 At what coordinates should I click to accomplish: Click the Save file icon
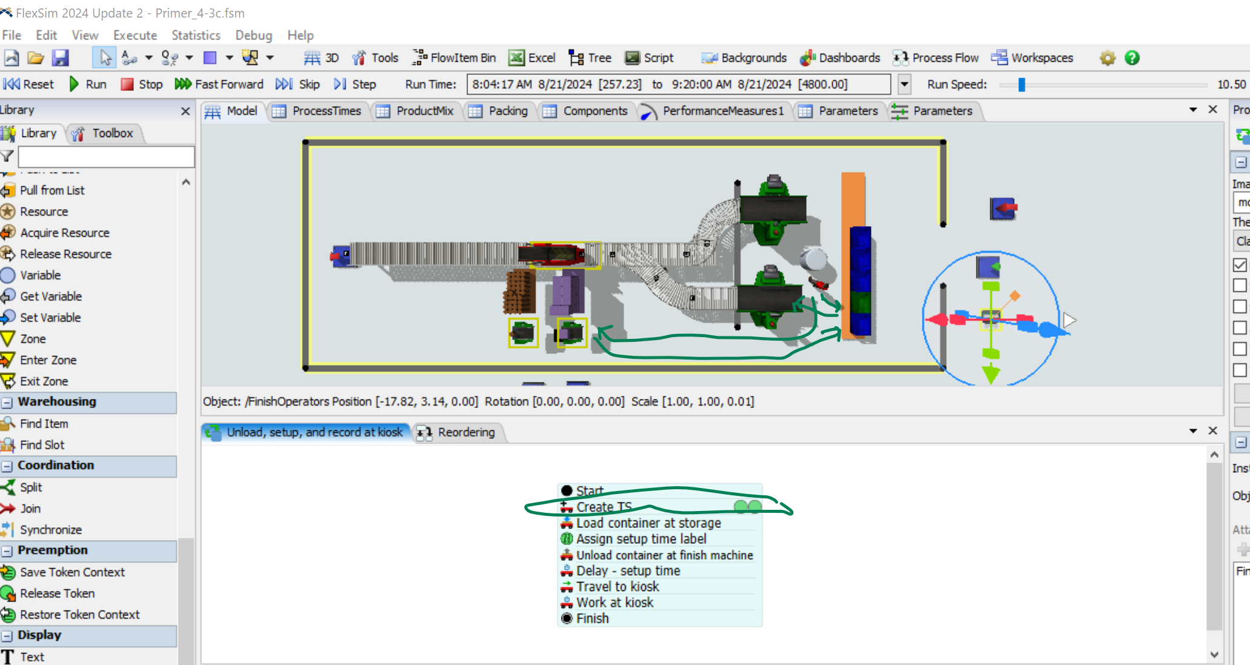pos(60,58)
